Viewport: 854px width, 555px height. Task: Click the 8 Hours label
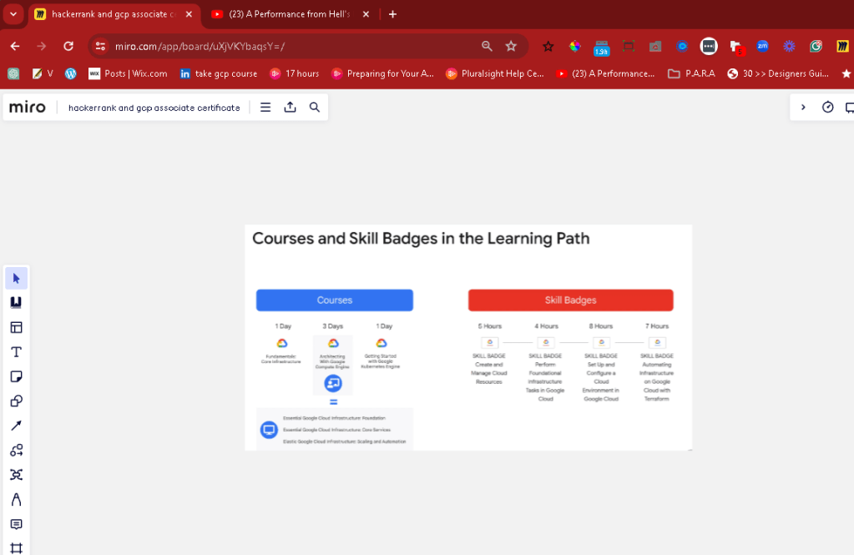[601, 326]
